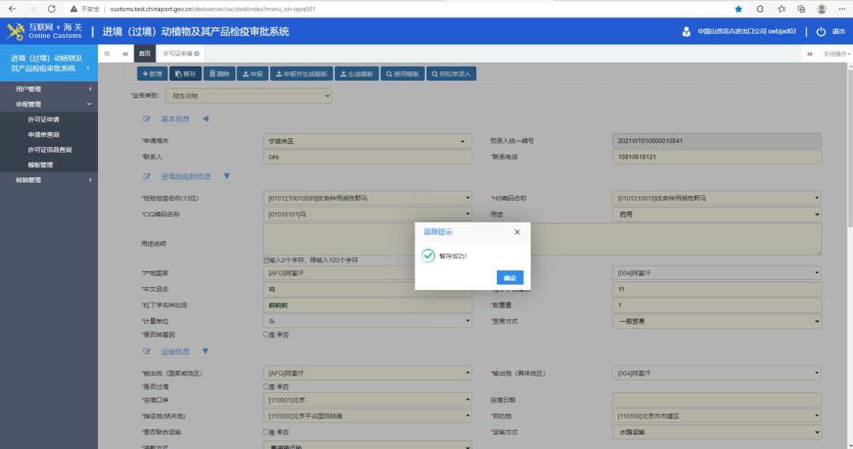The image size is (853, 449).
Task: Open 申请单查询 in the sidebar
Action: click(43, 134)
